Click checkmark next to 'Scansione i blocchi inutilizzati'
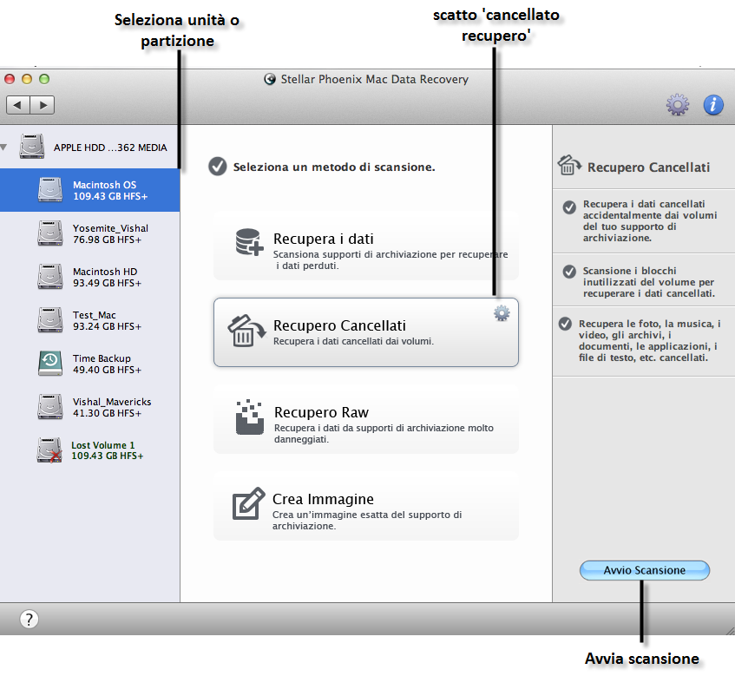The image size is (735, 676). click(569, 272)
